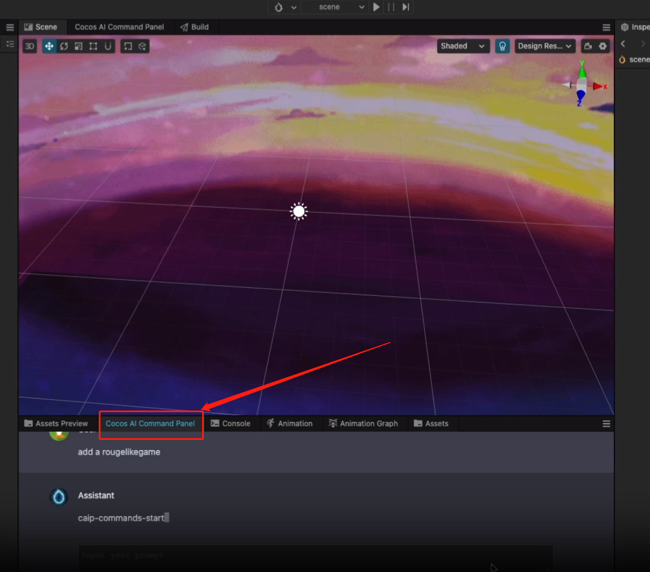This screenshot has width=650, height=572.
Task: Switch to the Assets Preview tab
Action: click(x=56, y=423)
